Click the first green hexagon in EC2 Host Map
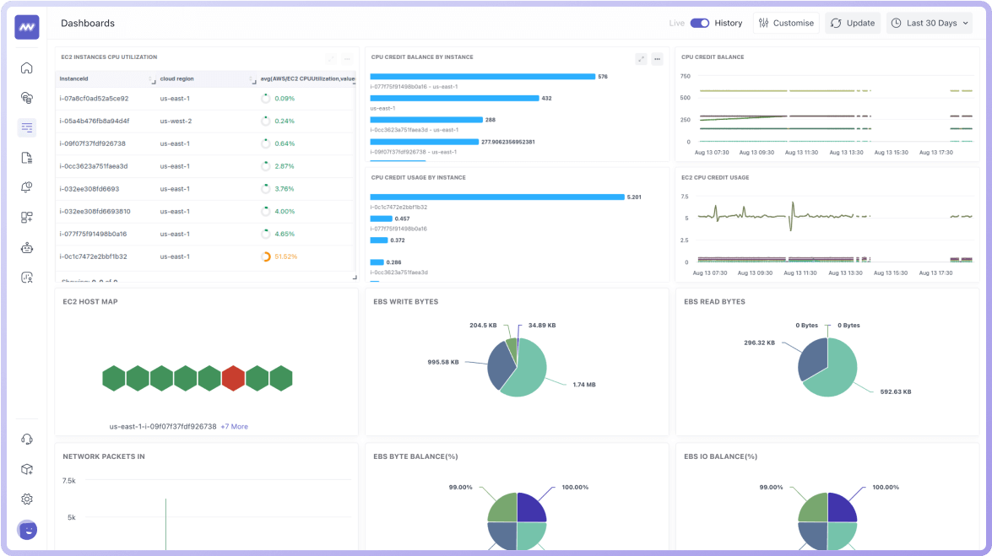This screenshot has width=992, height=556. point(114,378)
